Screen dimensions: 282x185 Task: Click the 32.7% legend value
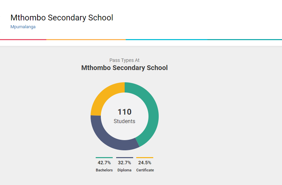tap(124, 163)
